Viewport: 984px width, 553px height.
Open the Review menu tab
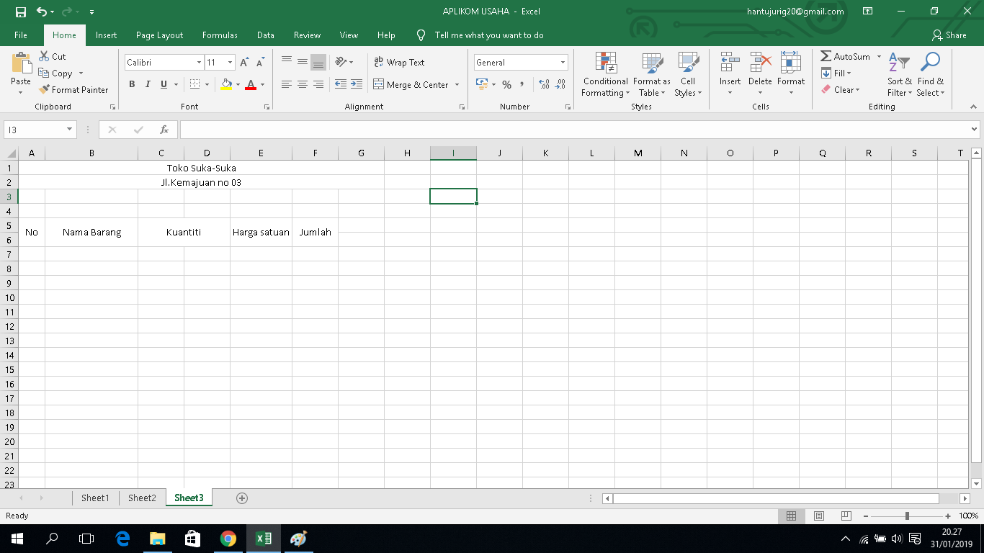307,35
